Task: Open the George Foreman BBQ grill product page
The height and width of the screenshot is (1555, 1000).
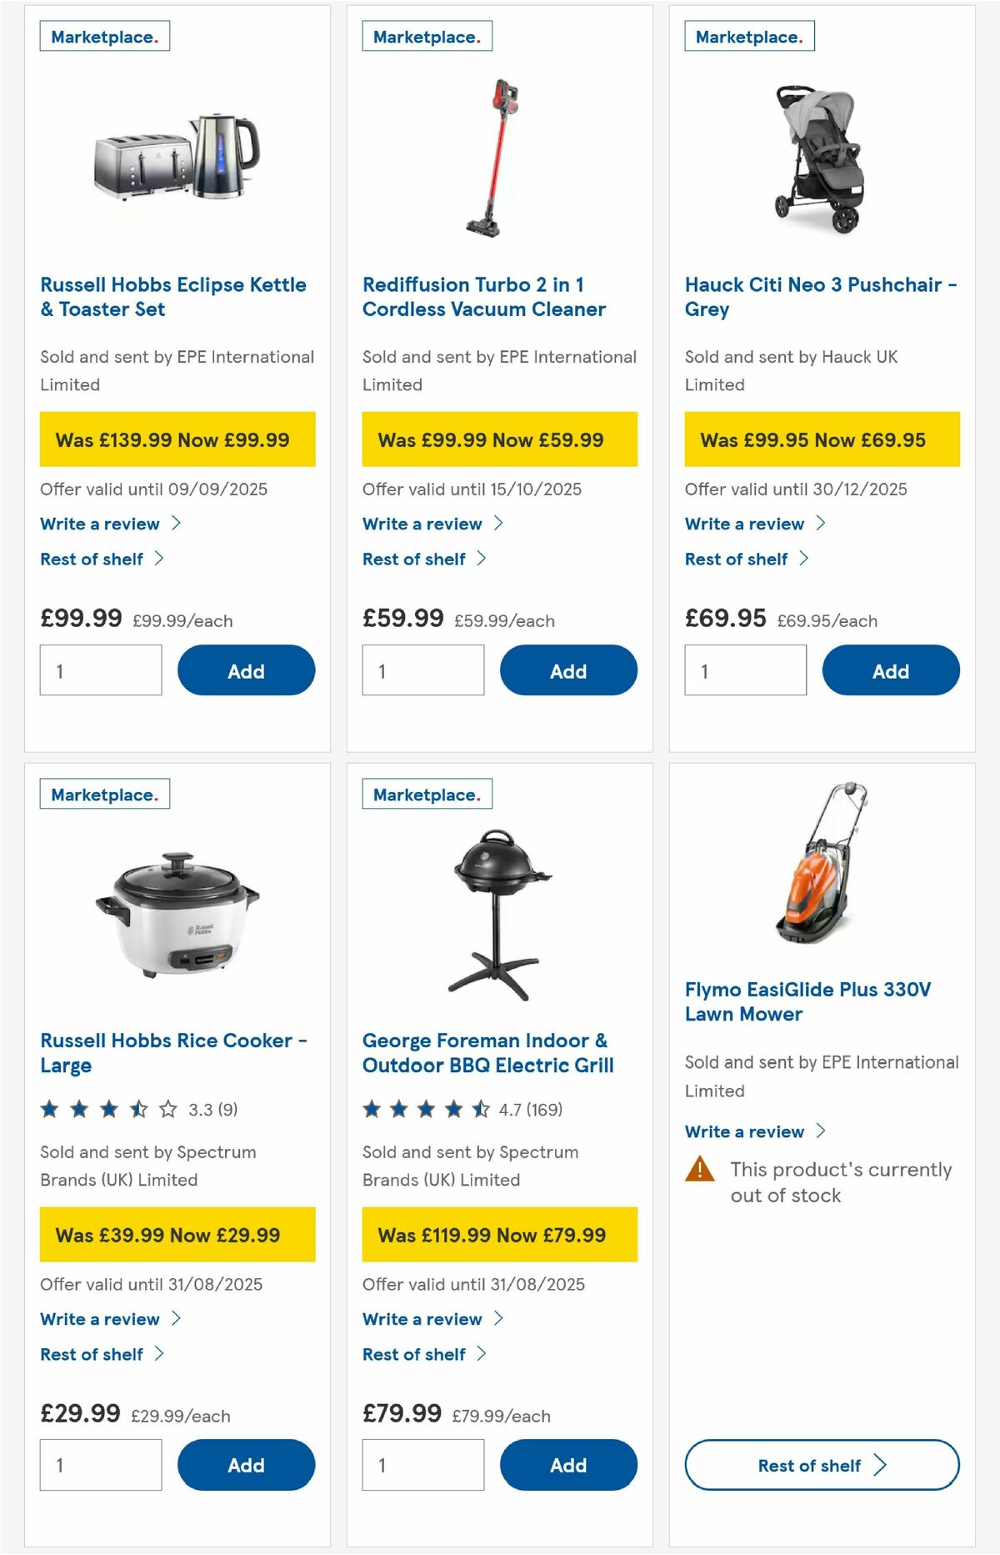Action: 487,1052
